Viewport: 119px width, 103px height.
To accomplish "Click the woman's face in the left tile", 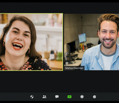I will coord(18,38).
